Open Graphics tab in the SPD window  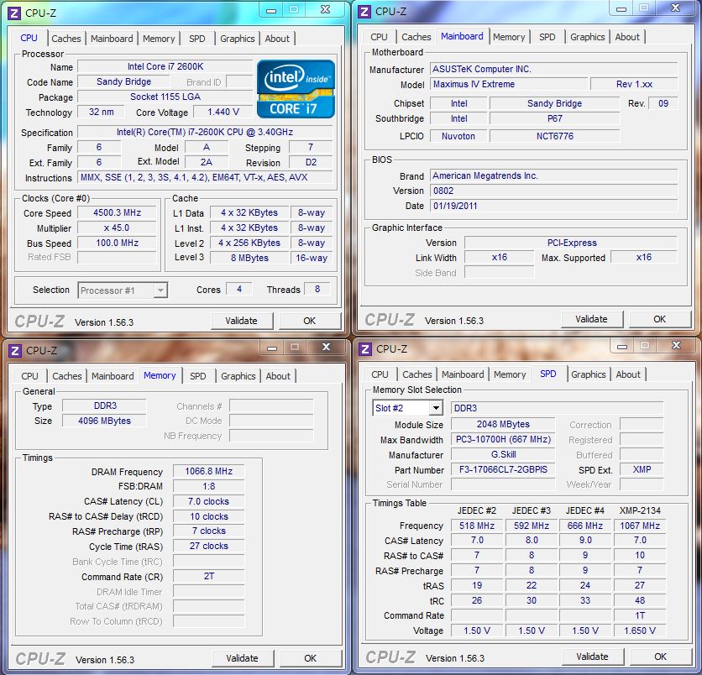(589, 374)
